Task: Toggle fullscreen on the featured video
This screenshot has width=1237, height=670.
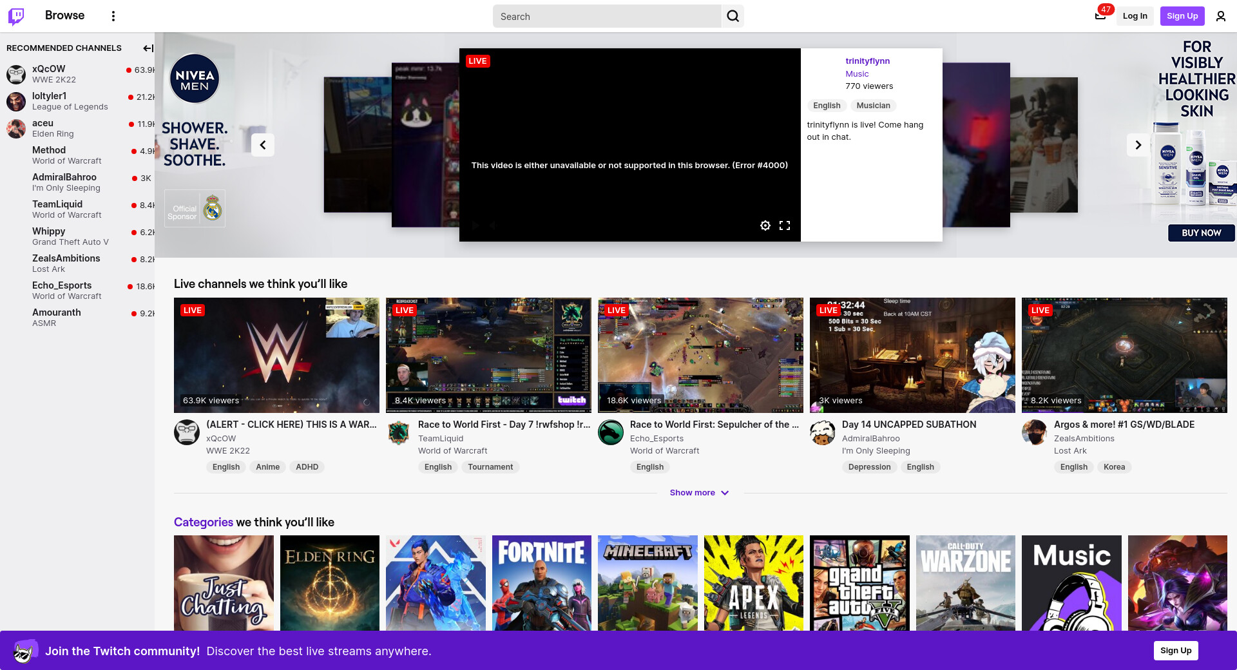Action: point(784,225)
